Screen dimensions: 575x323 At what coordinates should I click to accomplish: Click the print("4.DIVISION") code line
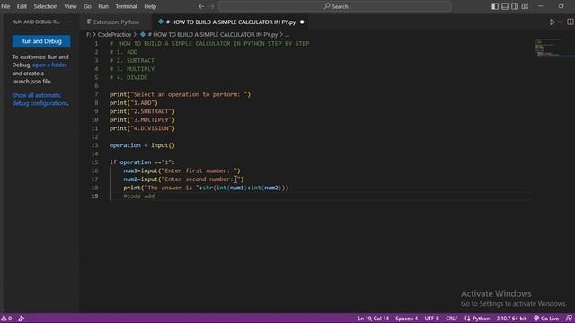(142, 128)
